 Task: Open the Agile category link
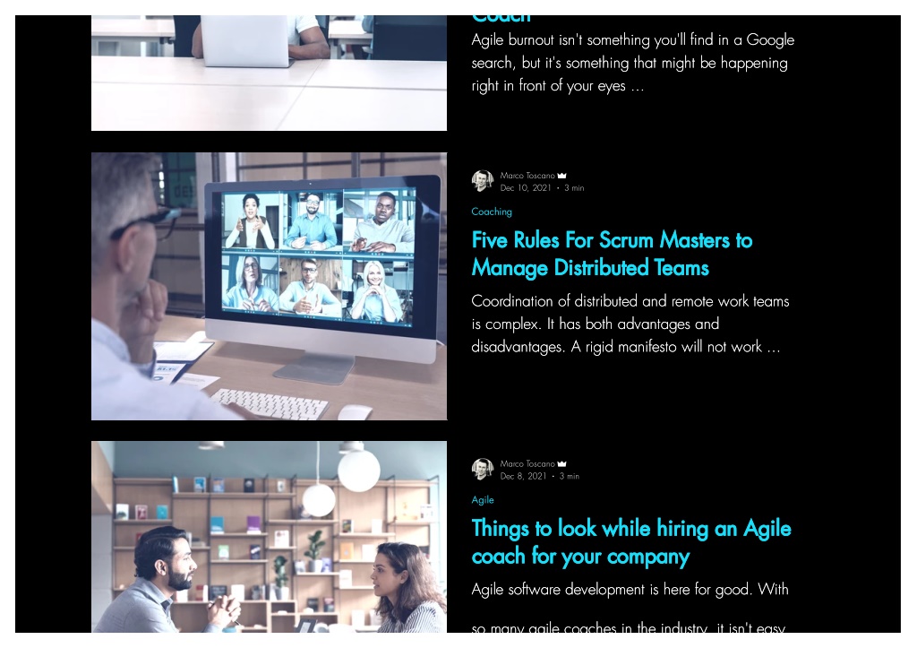[483, 500]
